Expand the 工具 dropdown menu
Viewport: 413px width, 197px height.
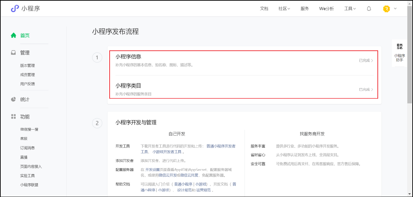350,9
